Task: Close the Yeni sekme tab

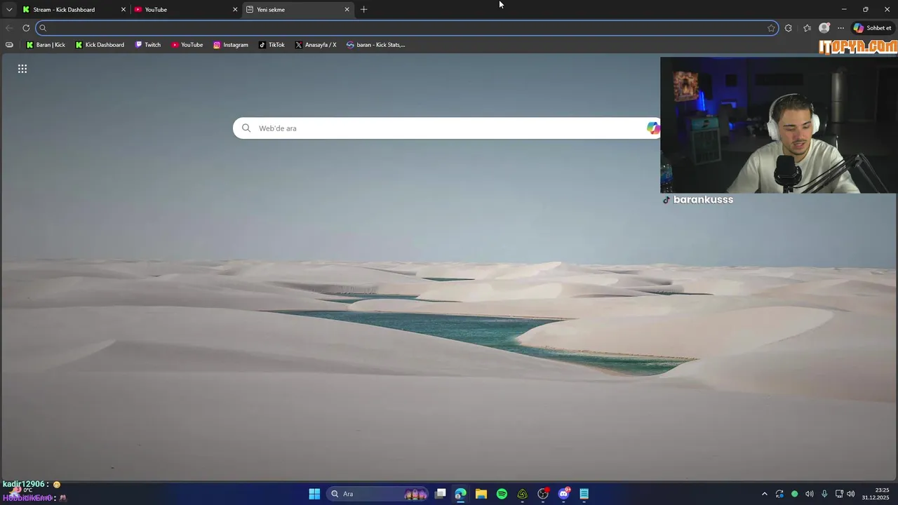Action: click(x=347, y=10)
